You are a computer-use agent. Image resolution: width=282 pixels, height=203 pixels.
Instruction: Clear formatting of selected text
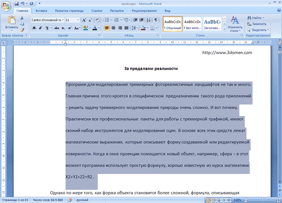(97, 20)
